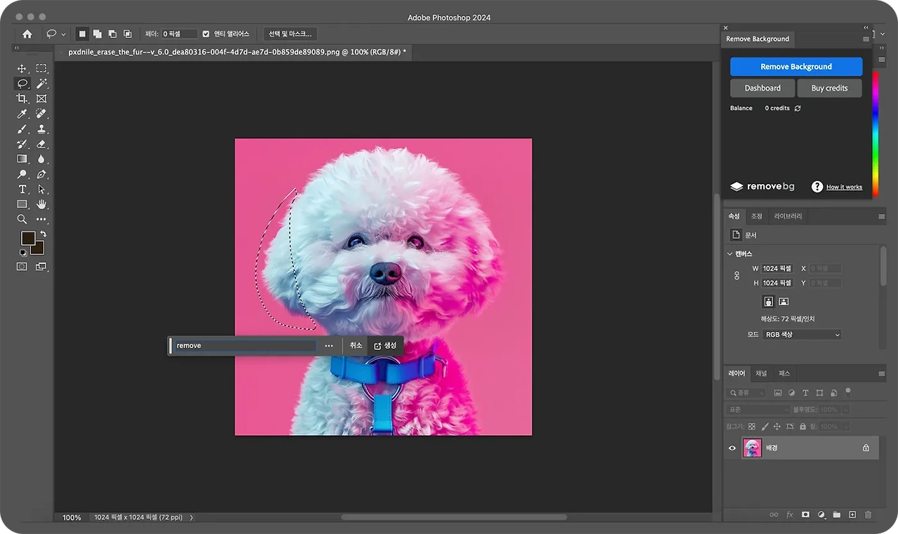Create a new layer with plus icon
898x534 pixels.
852,514
